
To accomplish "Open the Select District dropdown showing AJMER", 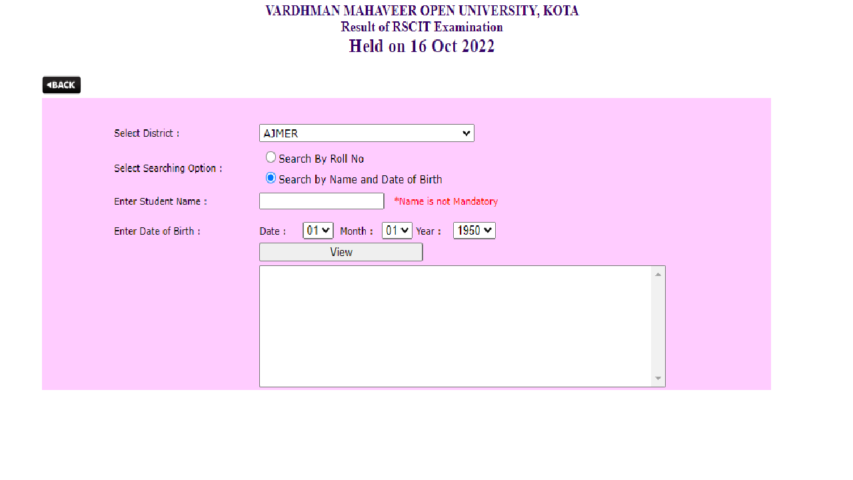I will [x=367, y=133].
